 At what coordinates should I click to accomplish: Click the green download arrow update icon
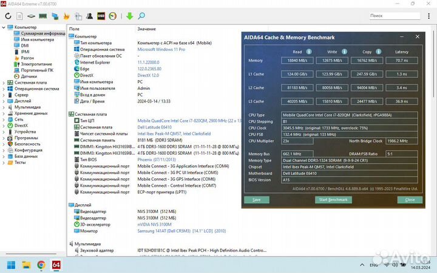(130, 16)
